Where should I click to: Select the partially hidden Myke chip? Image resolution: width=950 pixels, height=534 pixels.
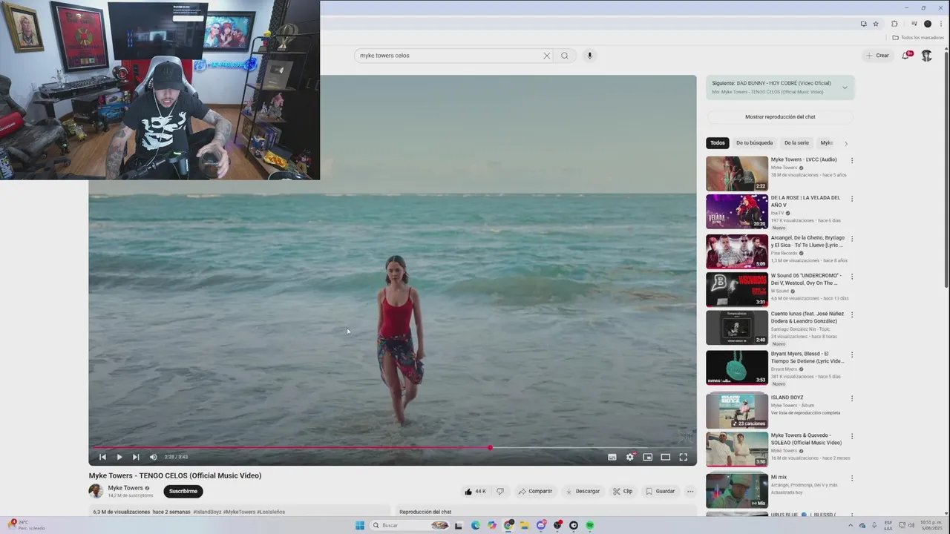(827, 143)
